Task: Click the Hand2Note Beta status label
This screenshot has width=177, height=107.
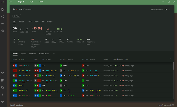Action: click(16, 105)
